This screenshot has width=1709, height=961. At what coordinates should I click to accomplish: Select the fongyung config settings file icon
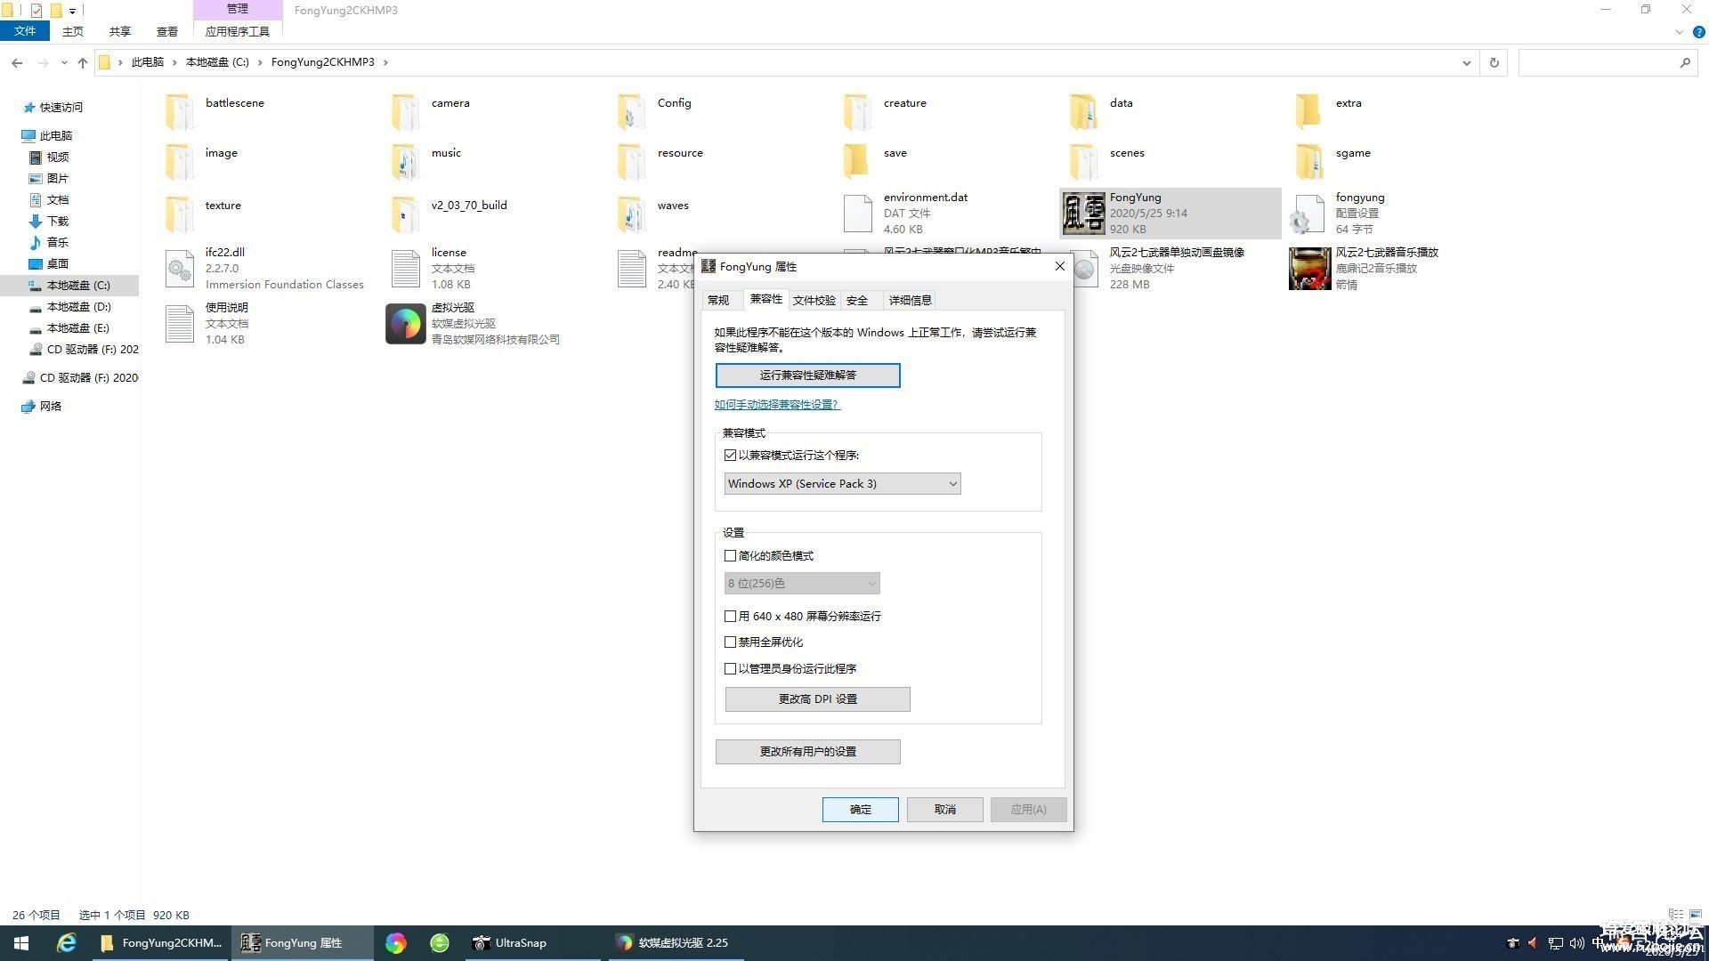1309,214
